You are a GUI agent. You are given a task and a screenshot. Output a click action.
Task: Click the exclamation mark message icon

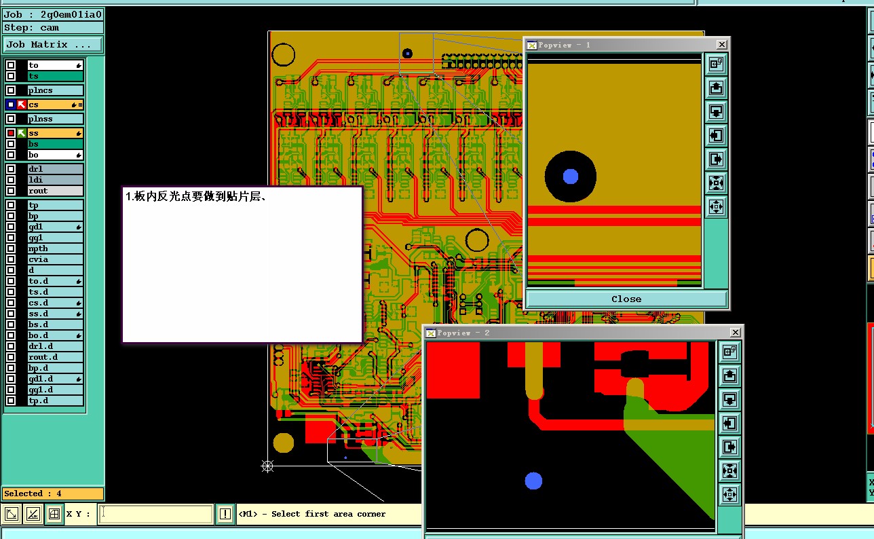225,515
